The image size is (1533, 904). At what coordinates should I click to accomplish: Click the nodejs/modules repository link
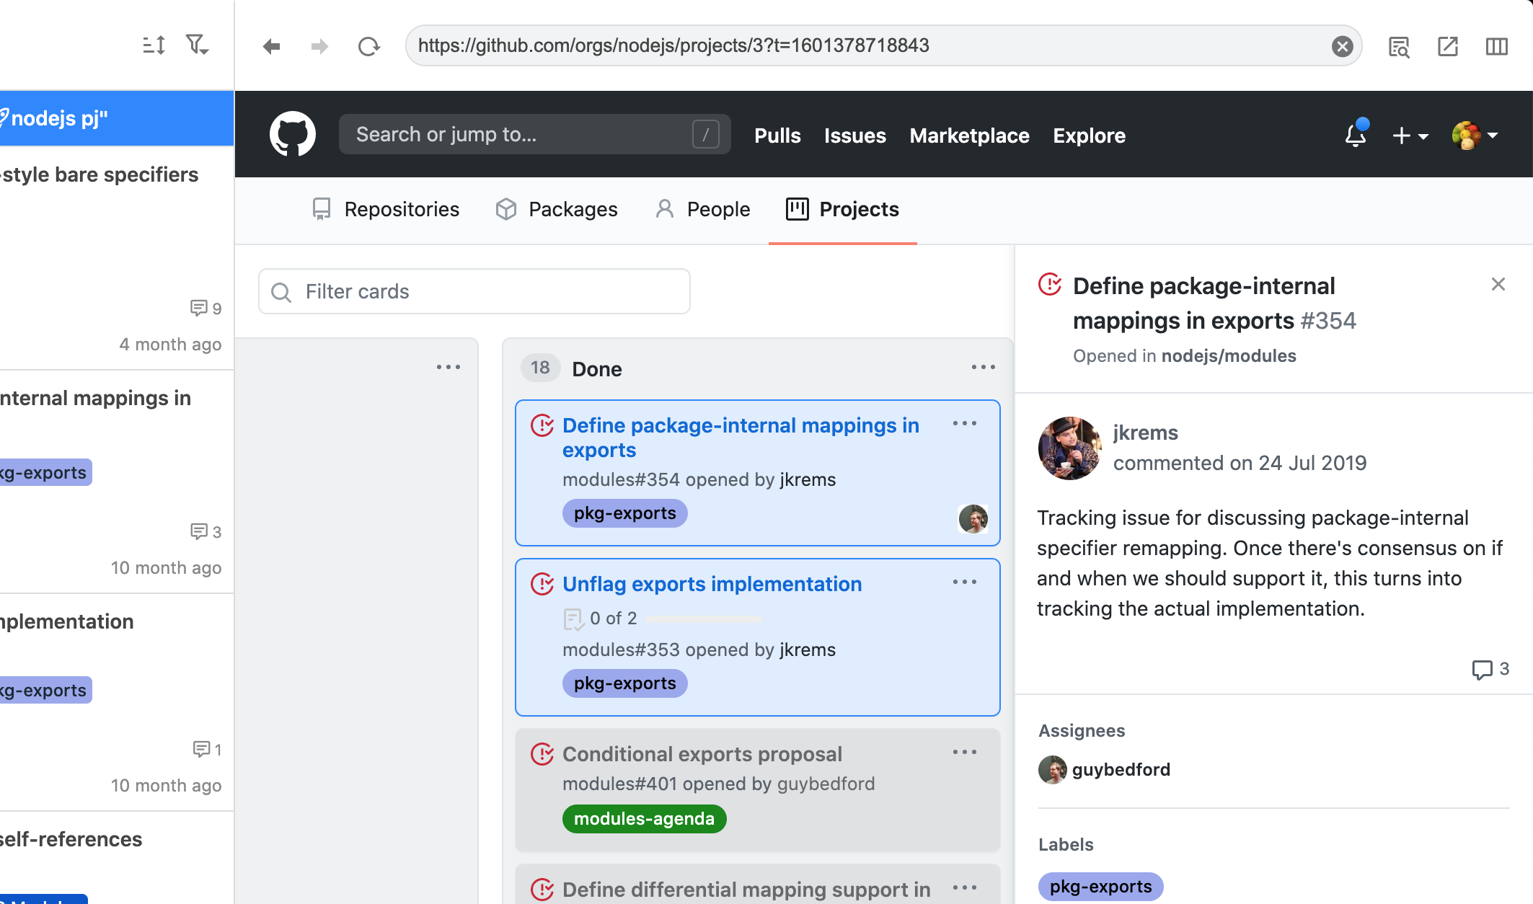tap(1229, 356)
